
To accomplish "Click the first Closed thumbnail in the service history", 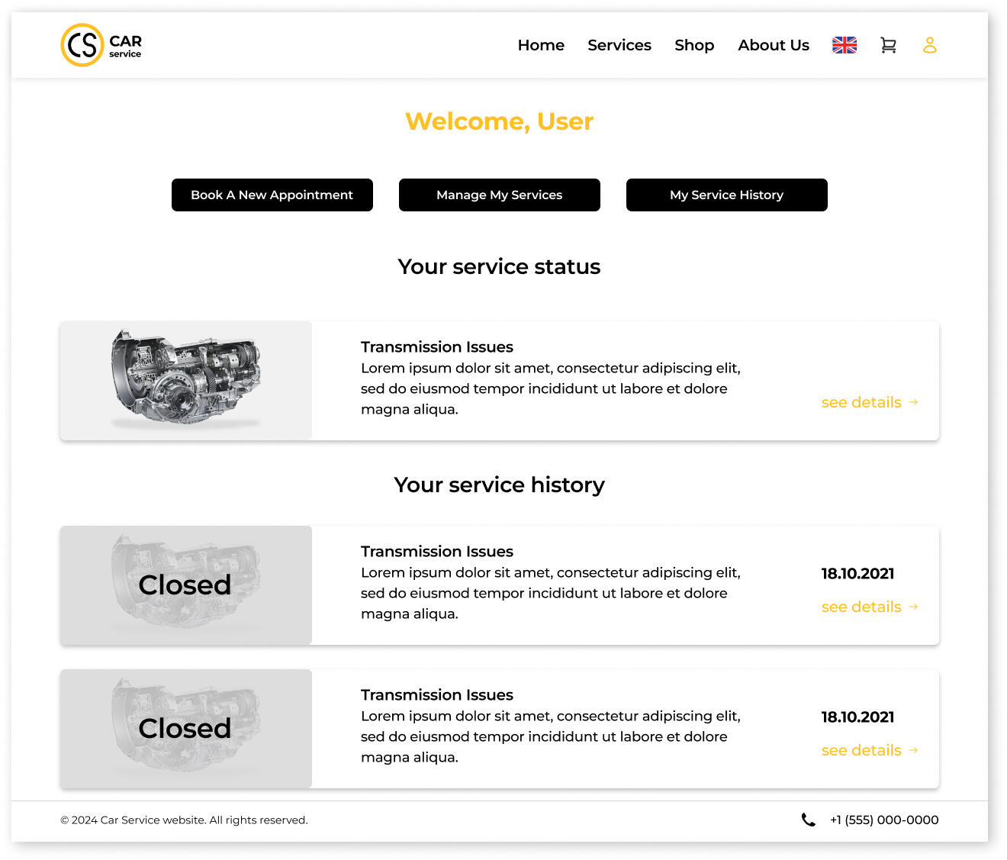I will pyautogui.click(x=185, y=585).
